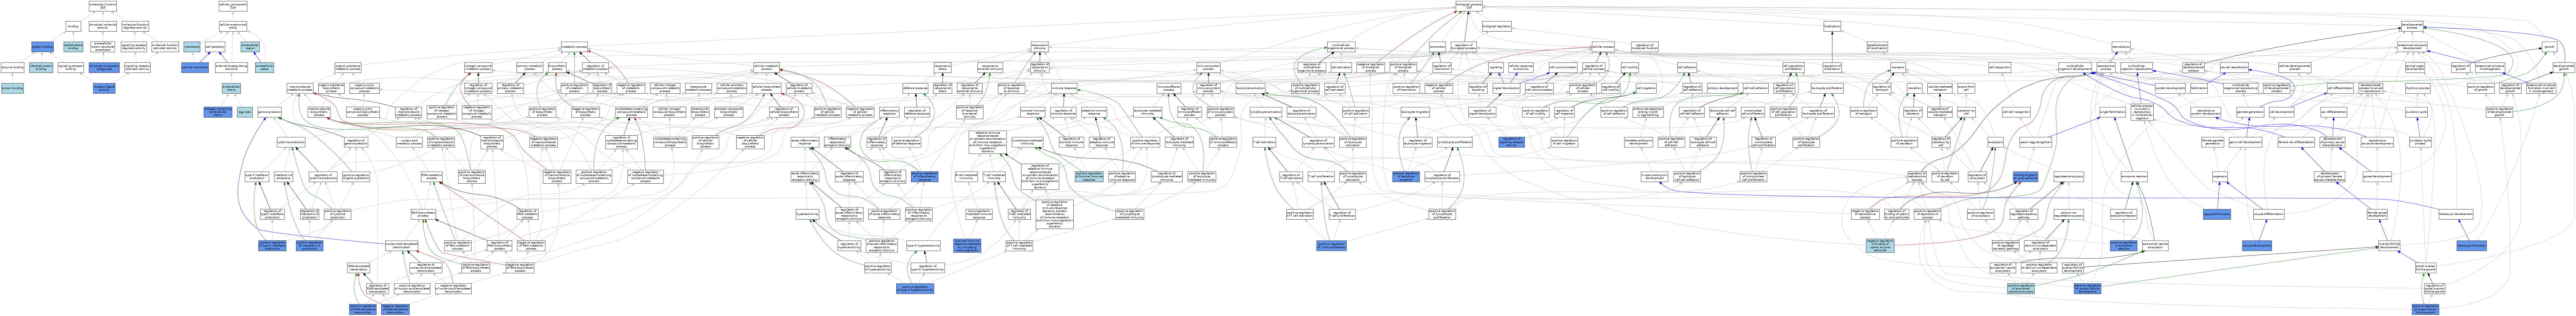The width and height of the screenshot is (2576, 316).
Task: Click the blue "plasma membrane" node
Action: pos(195,67)
